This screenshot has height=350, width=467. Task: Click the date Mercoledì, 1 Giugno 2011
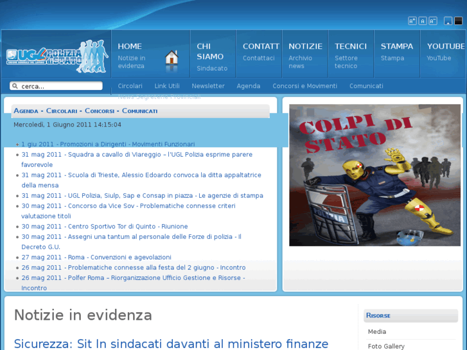(67, 125)
